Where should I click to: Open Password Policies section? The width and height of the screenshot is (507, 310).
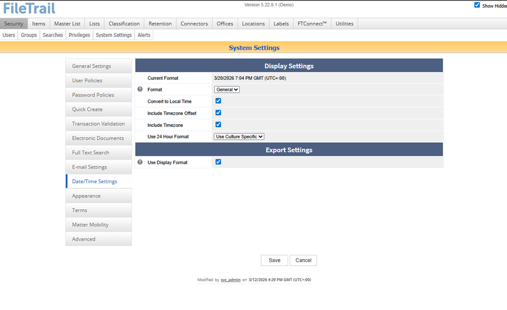(99, 95)
